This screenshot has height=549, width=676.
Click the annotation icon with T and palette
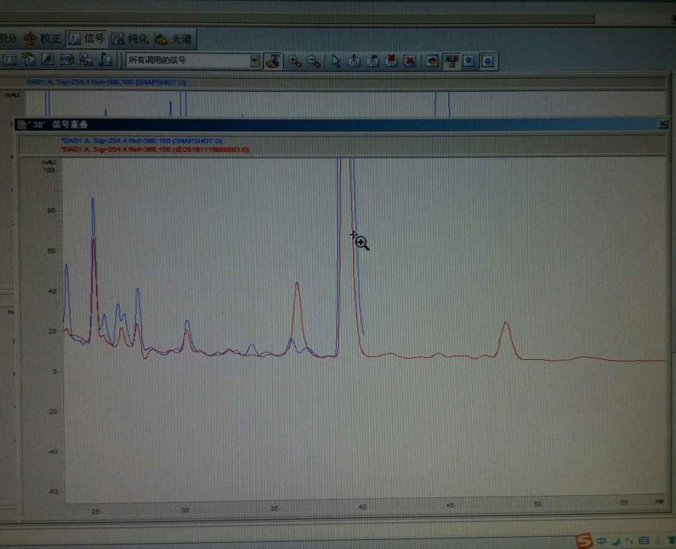[x=273, y=61]
